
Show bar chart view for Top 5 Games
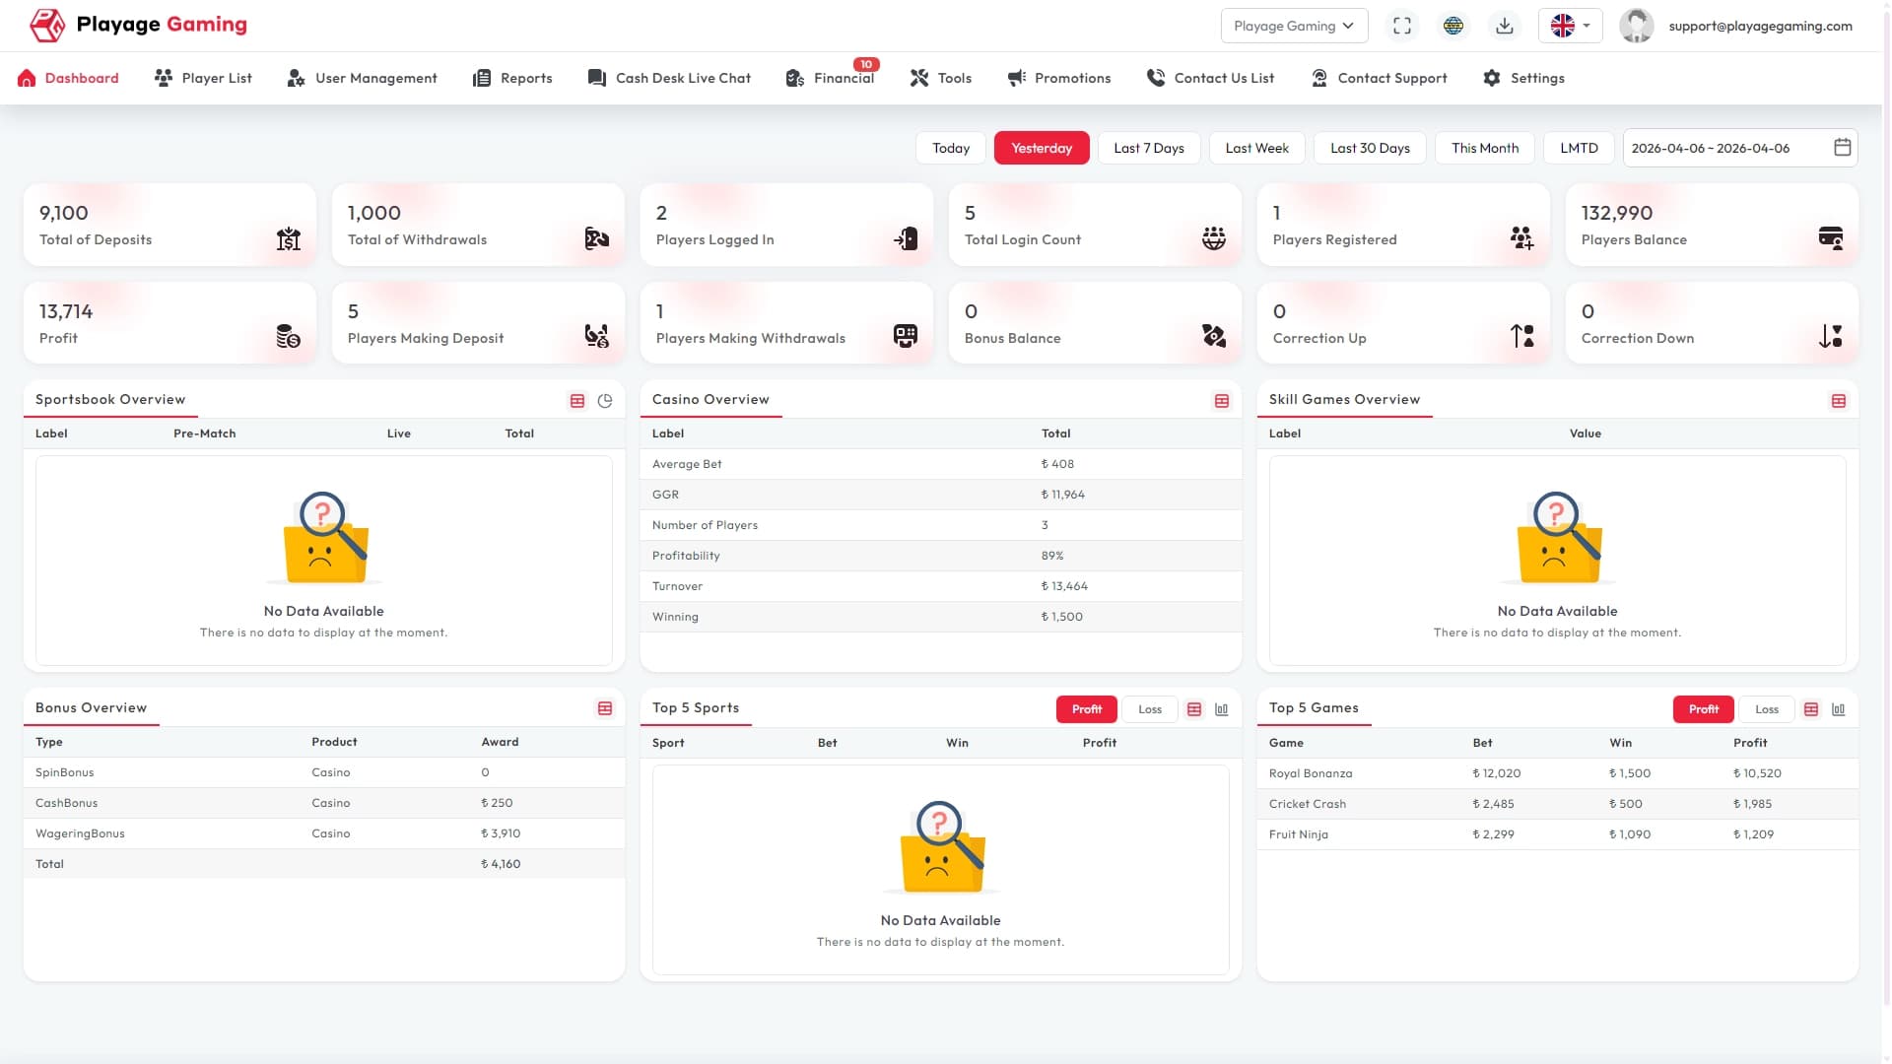[1839, 709]
